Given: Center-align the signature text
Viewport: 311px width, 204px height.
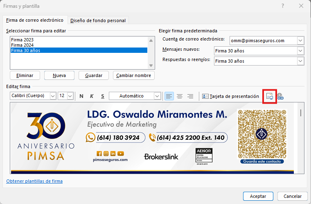Looking at the screenshot, I should pos(180,96).
